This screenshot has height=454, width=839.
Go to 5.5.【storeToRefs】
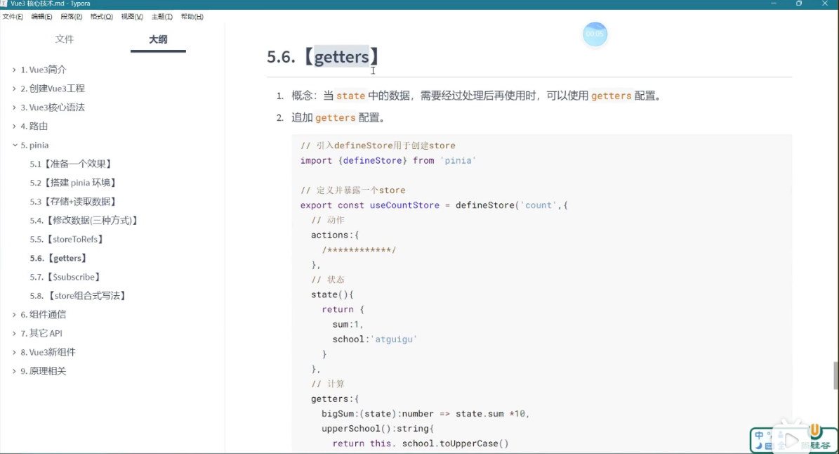click(x=67, y=239)
